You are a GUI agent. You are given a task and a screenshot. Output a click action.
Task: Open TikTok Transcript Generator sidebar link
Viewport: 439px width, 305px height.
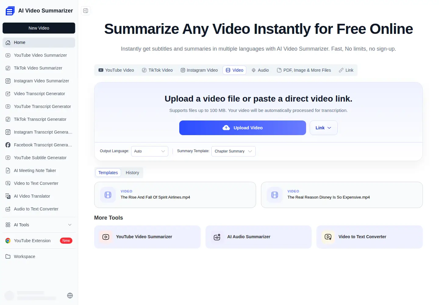pyautogui.click(x=39, y=119)
